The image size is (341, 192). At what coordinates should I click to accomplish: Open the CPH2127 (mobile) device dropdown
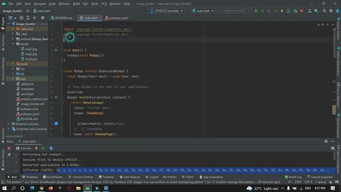(166, 11)
